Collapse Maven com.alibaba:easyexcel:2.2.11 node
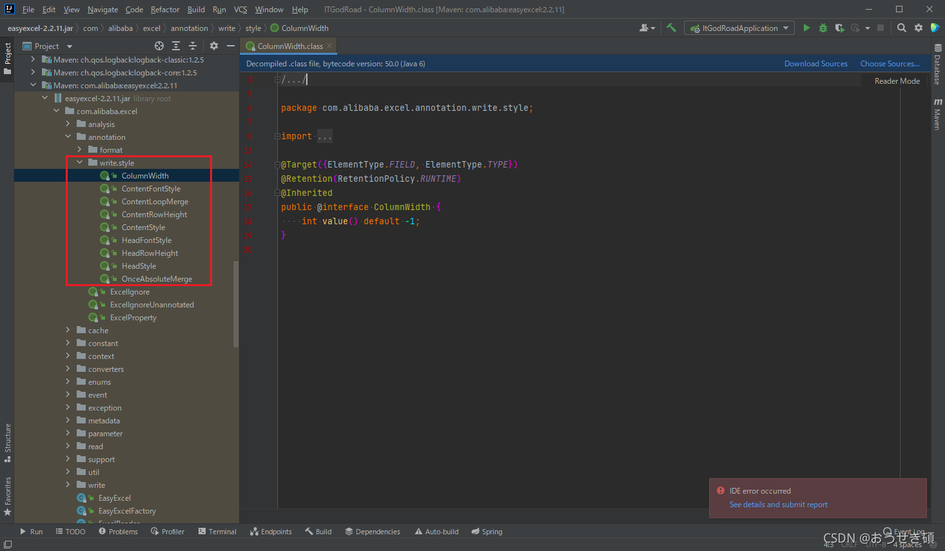The height and width of the screenshot is (551, 945). click(x=33, y=85)
